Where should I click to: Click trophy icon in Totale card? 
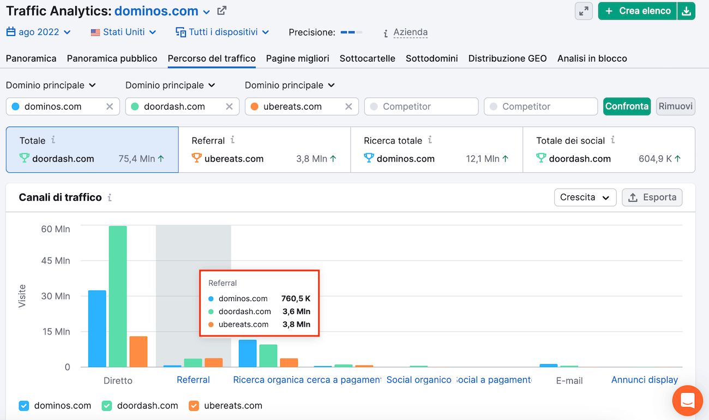point(24,158)
